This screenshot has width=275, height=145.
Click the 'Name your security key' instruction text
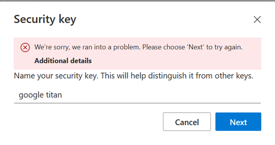[x=133, y=76]
